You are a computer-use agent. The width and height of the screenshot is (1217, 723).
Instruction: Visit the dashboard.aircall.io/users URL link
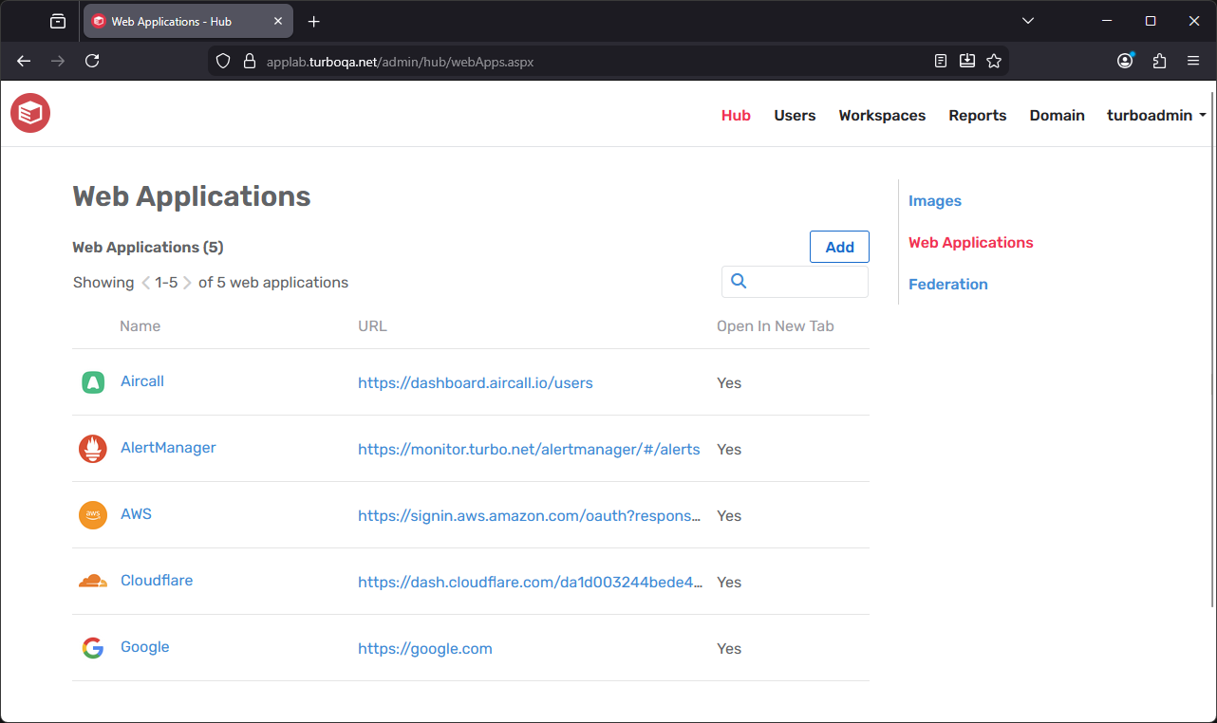coord(476,382)
